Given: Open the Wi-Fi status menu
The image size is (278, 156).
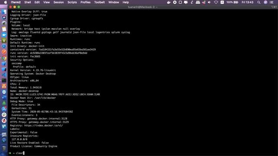Looking at the screenshot, I should click(x=216, y=2).
